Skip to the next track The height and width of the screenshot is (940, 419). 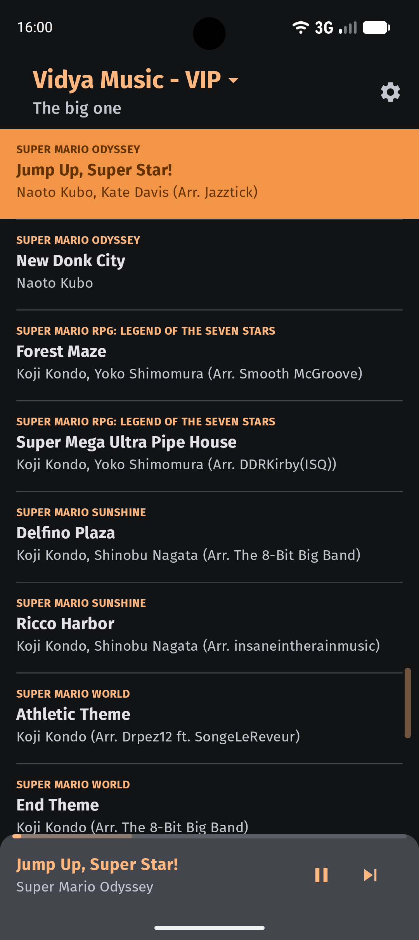coord(370,875)
